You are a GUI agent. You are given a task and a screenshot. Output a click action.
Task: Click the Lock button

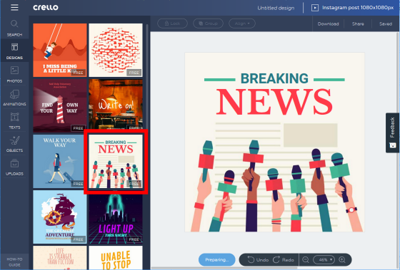pos(172,24)
